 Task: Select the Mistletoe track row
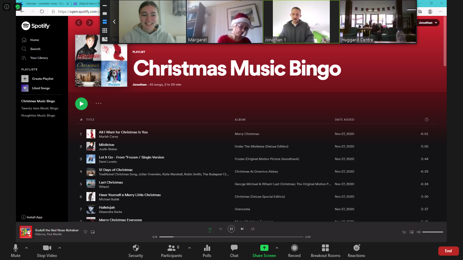[257, 147]
